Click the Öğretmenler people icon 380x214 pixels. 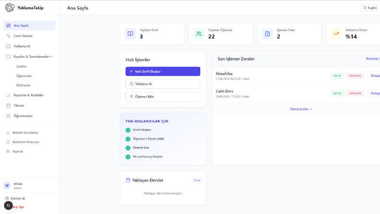pyautogui.click(x=9, y=116)
